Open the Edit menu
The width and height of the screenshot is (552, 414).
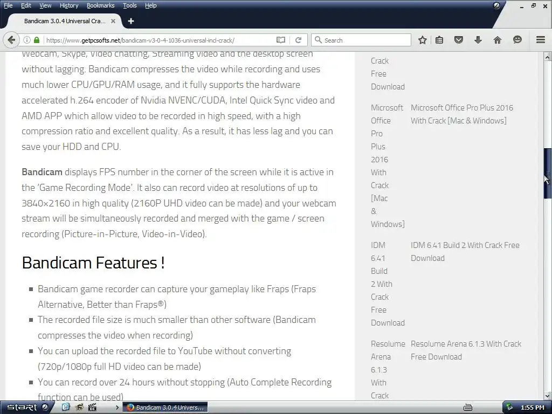point(26,5)
